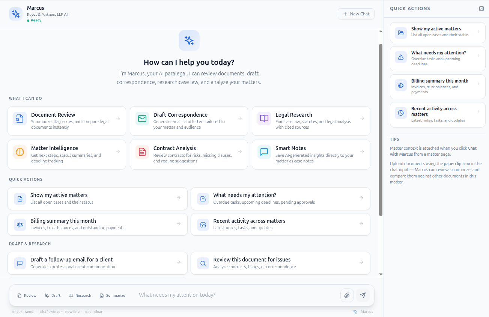The height and width of the screenshot is (317, 489).
Task: Choose the Review mode in chat input
Action: click(27, 295)
